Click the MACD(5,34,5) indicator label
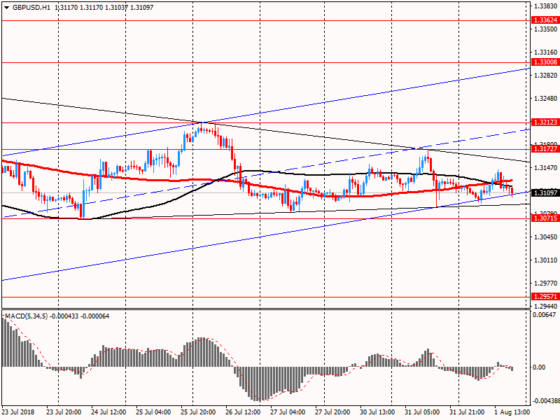The image size is (560, 420). [26, 316]
